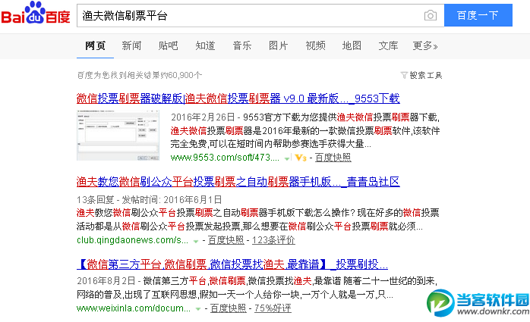
Task: Open the 图片 tab
Action: coord(278,45)
